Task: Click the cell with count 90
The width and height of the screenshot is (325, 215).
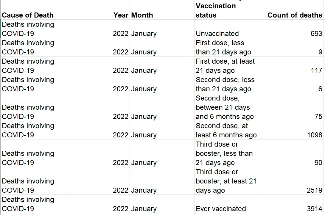Action: (x=291, y=153)
